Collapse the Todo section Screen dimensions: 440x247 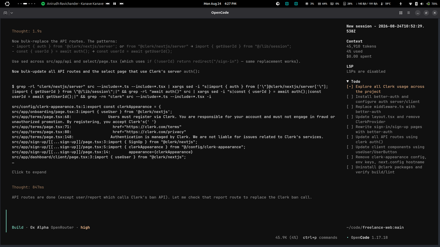(x=353, y=82)
